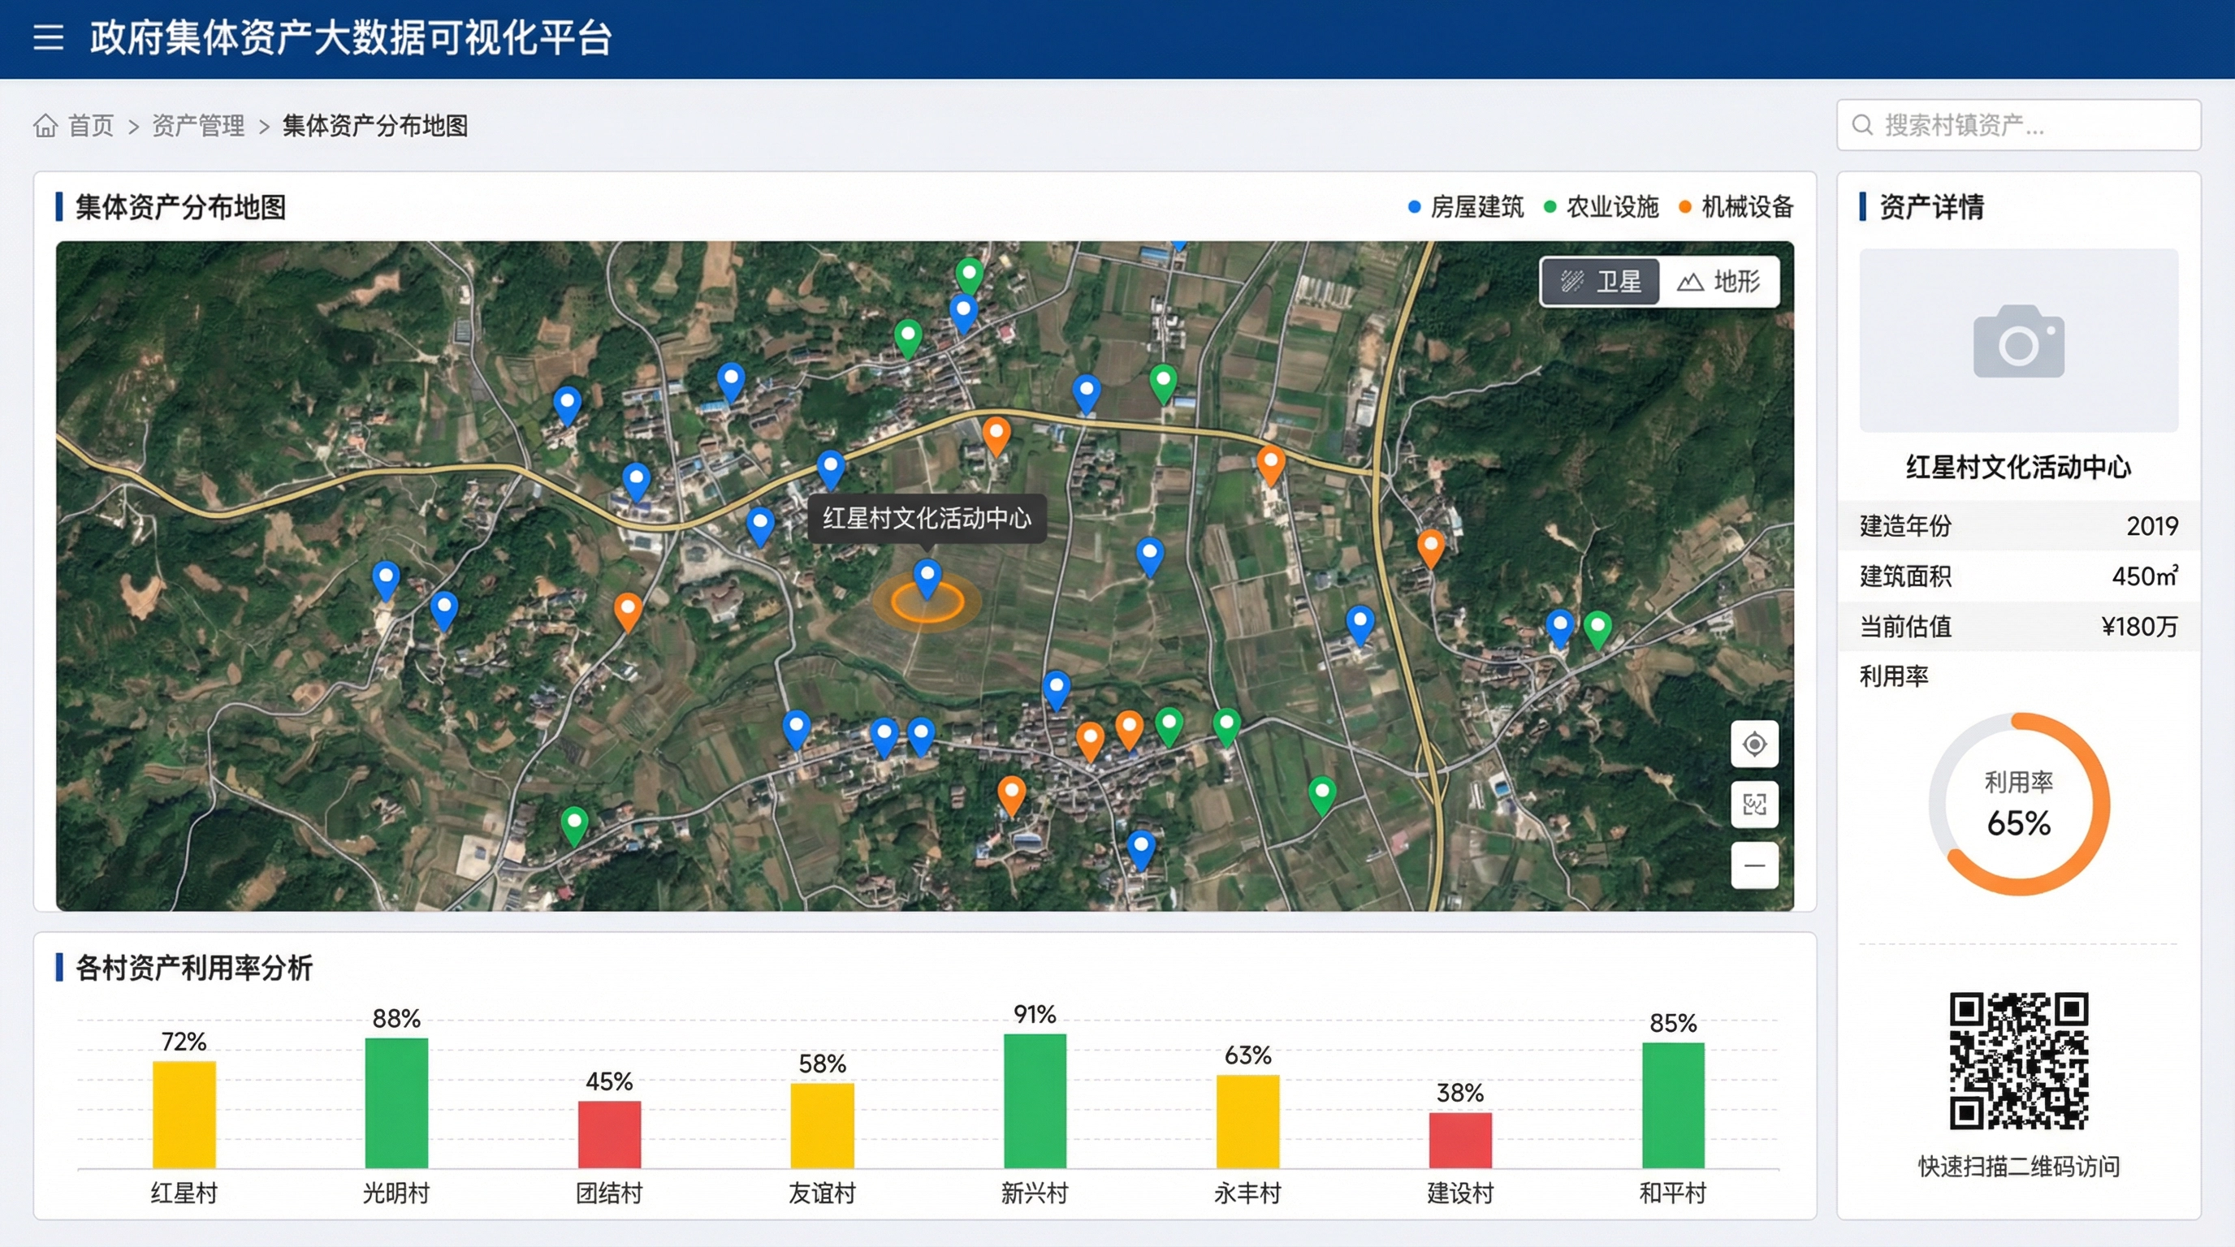Click the zoom out minus icon on the map

pos(1754,865)
